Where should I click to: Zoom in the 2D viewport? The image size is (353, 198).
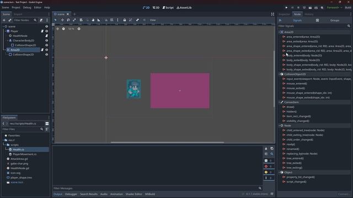coord(79,29)
